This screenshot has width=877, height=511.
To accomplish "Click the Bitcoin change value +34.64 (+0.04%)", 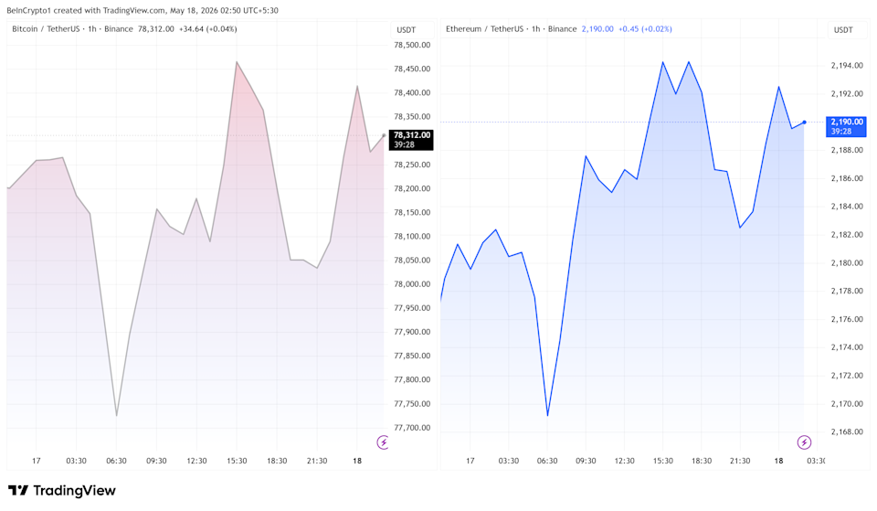I will click(208, 28).
